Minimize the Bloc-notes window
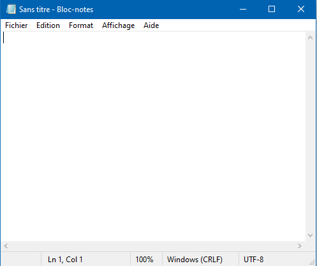317x266 pixels. (243, 10)
